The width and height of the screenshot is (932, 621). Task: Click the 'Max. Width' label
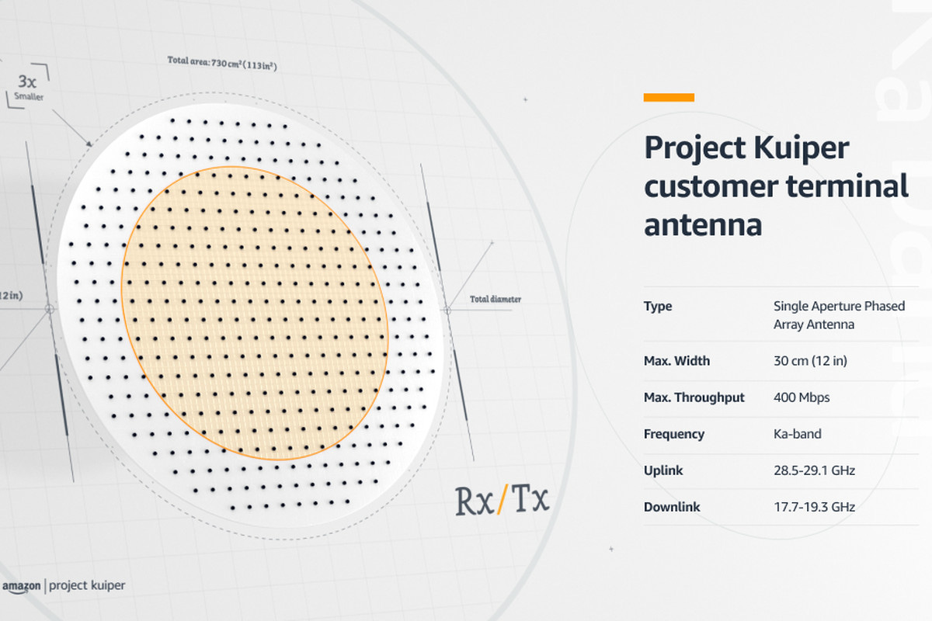point(676,360)
